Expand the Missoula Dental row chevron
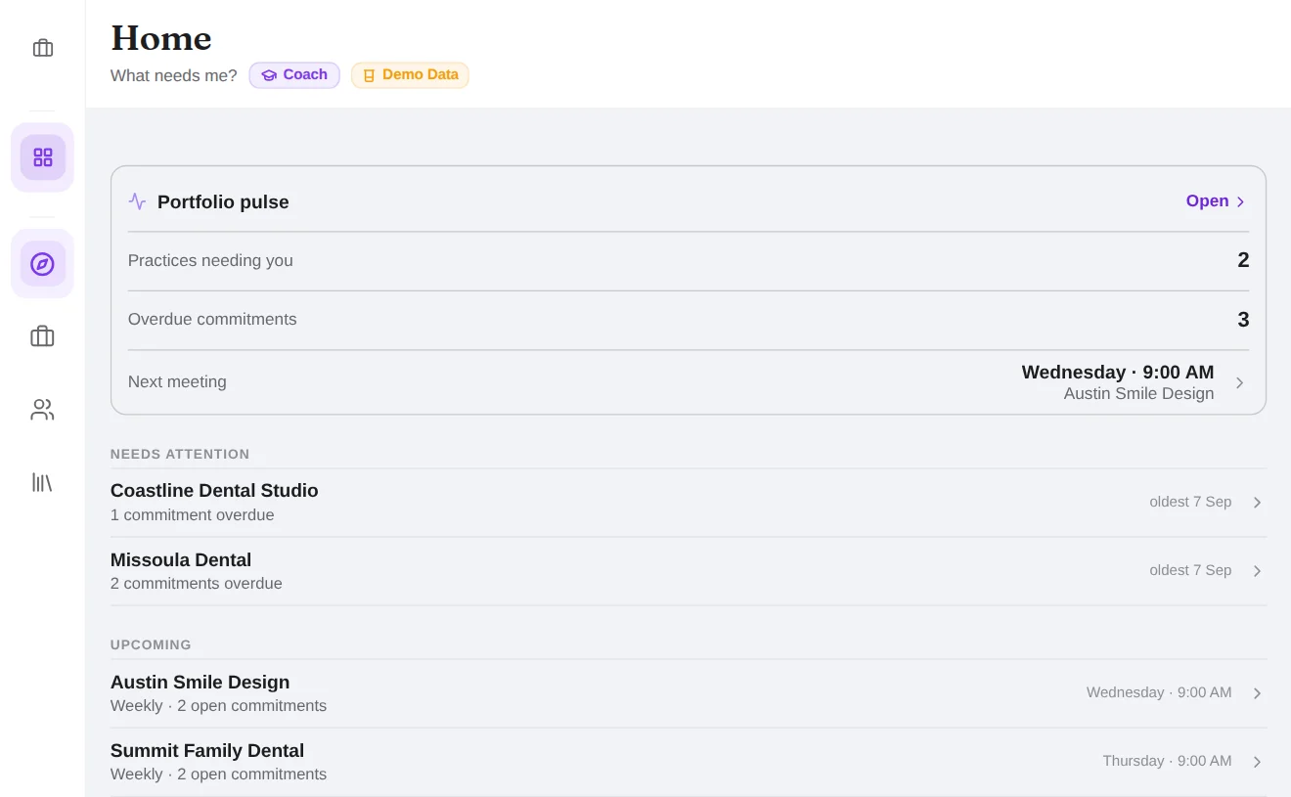1291x797 pixels. (1258, 571)
